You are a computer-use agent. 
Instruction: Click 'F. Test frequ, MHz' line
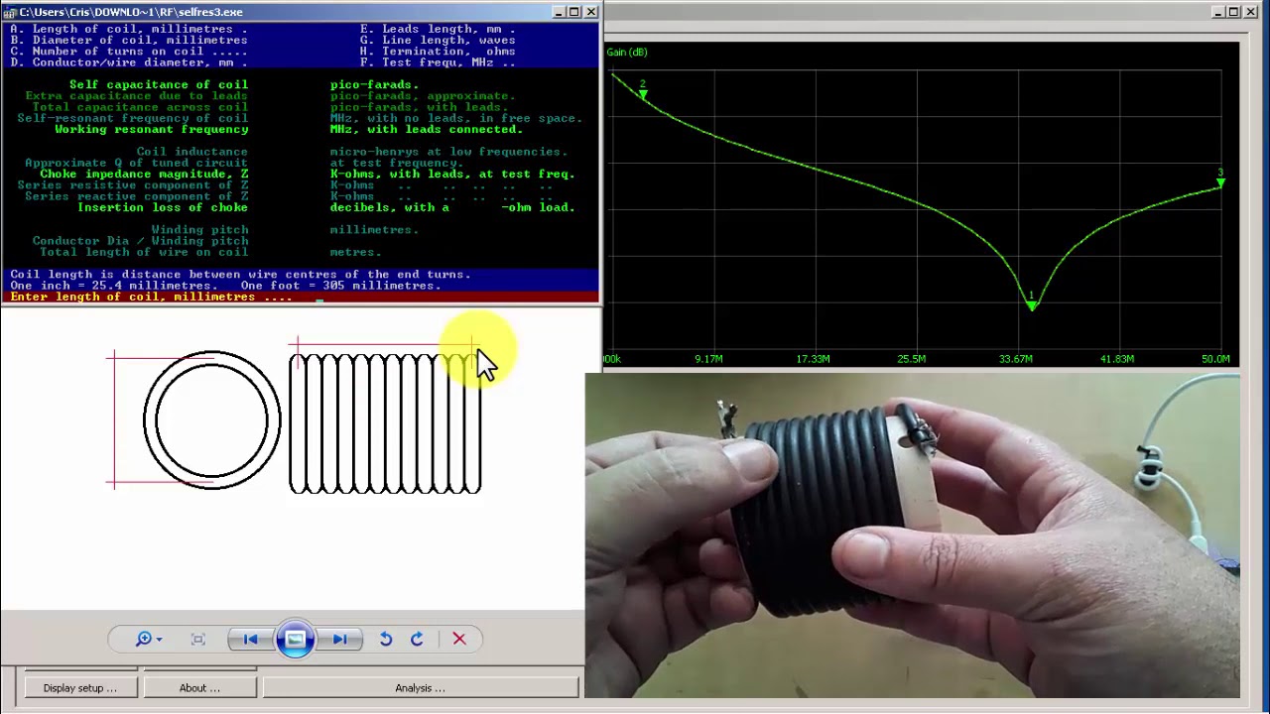tap(438, 62)
